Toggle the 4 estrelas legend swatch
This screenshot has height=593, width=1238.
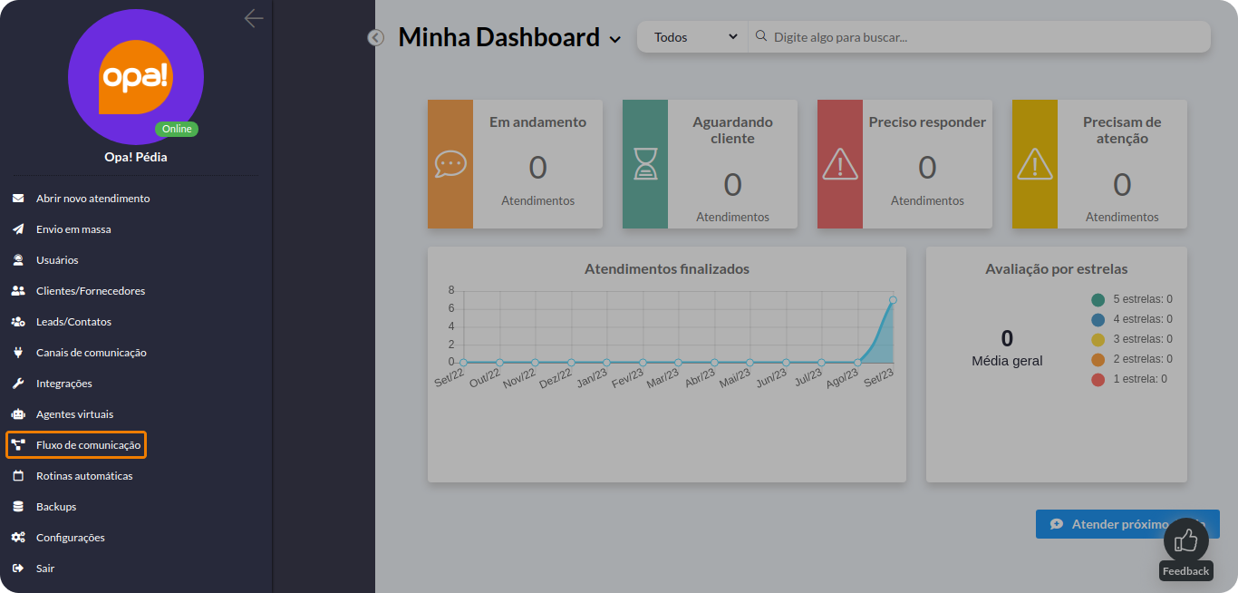(1098, 319)
